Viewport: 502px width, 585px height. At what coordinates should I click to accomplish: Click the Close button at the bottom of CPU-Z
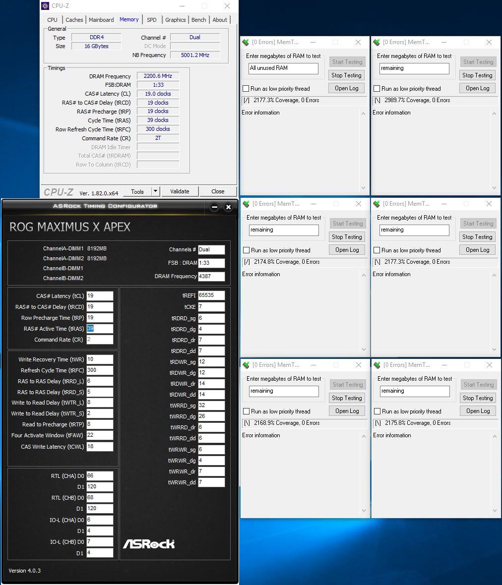point(218,191)
